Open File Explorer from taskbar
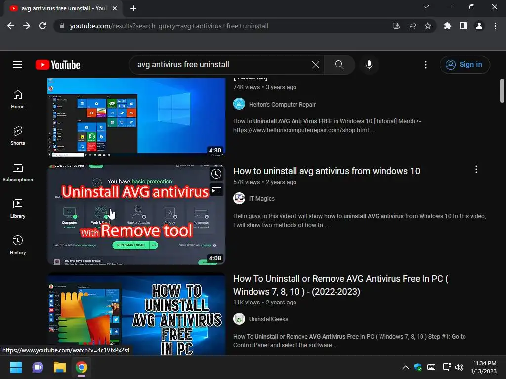 coord(60,367)
